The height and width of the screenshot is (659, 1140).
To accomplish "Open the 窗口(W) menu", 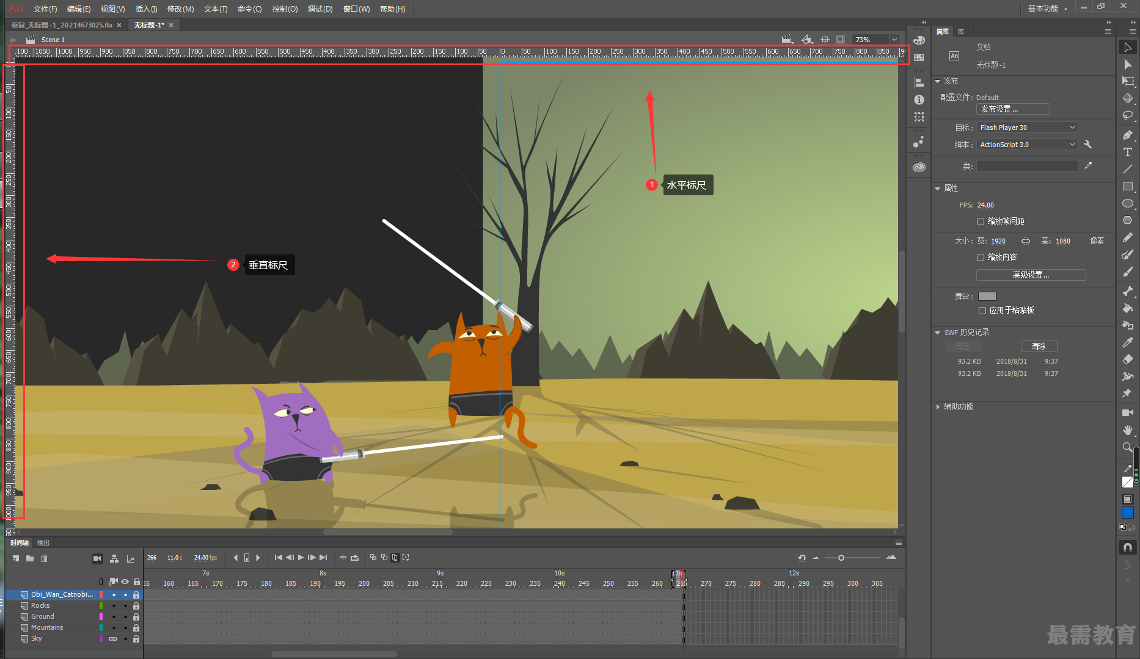I will click(356, 9).
